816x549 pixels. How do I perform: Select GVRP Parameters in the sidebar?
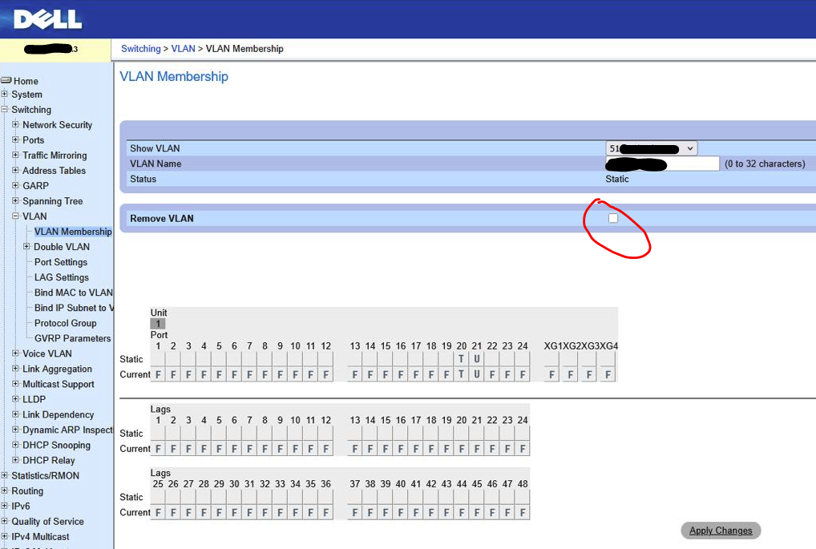71,337
